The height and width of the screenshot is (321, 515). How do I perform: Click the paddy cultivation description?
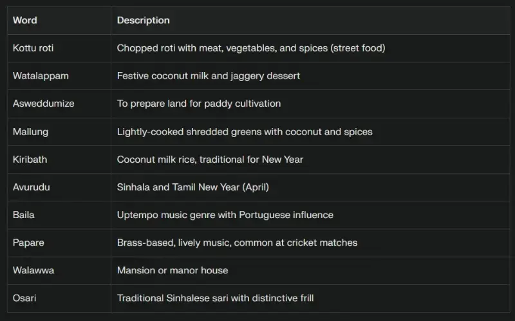pyautogui.click(x=199, y=104)
